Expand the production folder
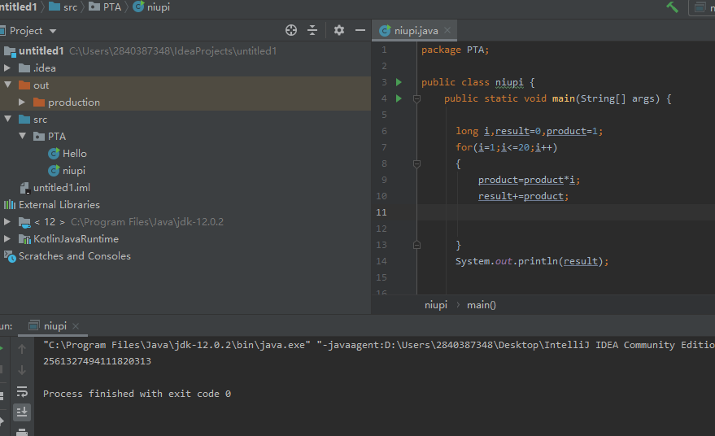Viewport: 715px width, 436px height. 22,102
